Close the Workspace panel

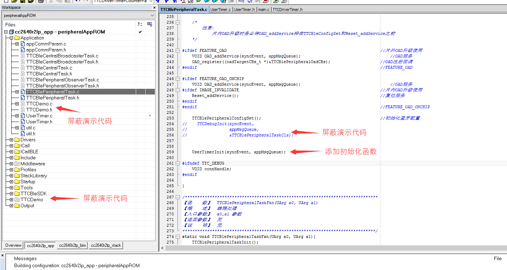pyautogui.click(x=155, y=7)
